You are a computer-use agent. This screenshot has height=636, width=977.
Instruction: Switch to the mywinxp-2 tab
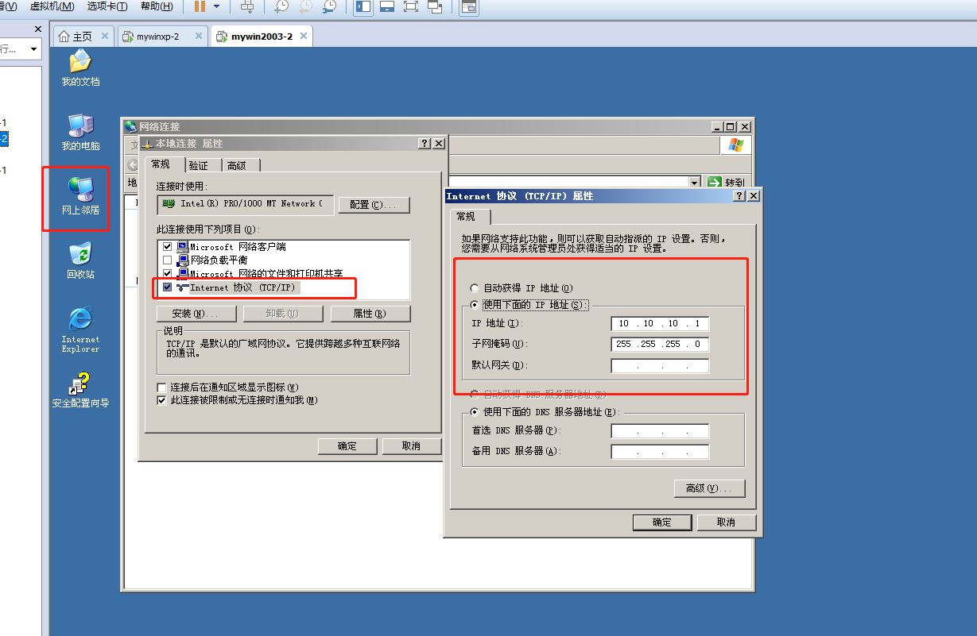coord(162,36)
